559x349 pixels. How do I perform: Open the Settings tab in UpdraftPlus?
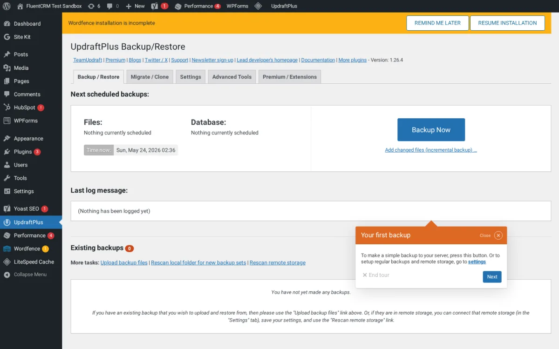click(191, 77)
